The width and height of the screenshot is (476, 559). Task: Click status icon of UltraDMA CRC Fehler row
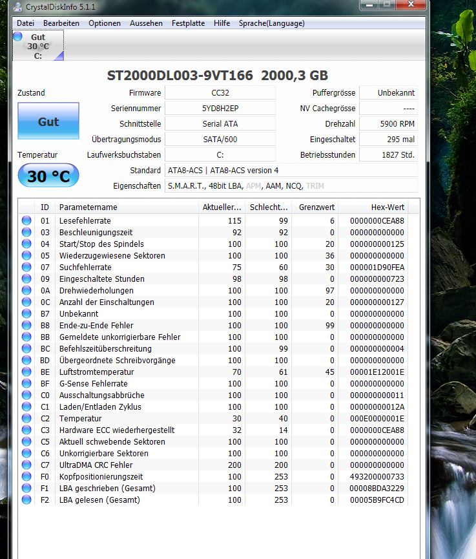[x=26, y=465]
